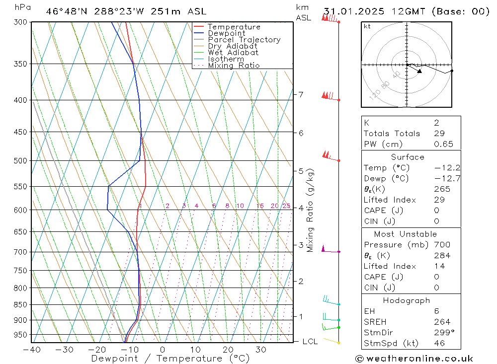Click the red wind barb at 500 hPa

tap(331, 156)
